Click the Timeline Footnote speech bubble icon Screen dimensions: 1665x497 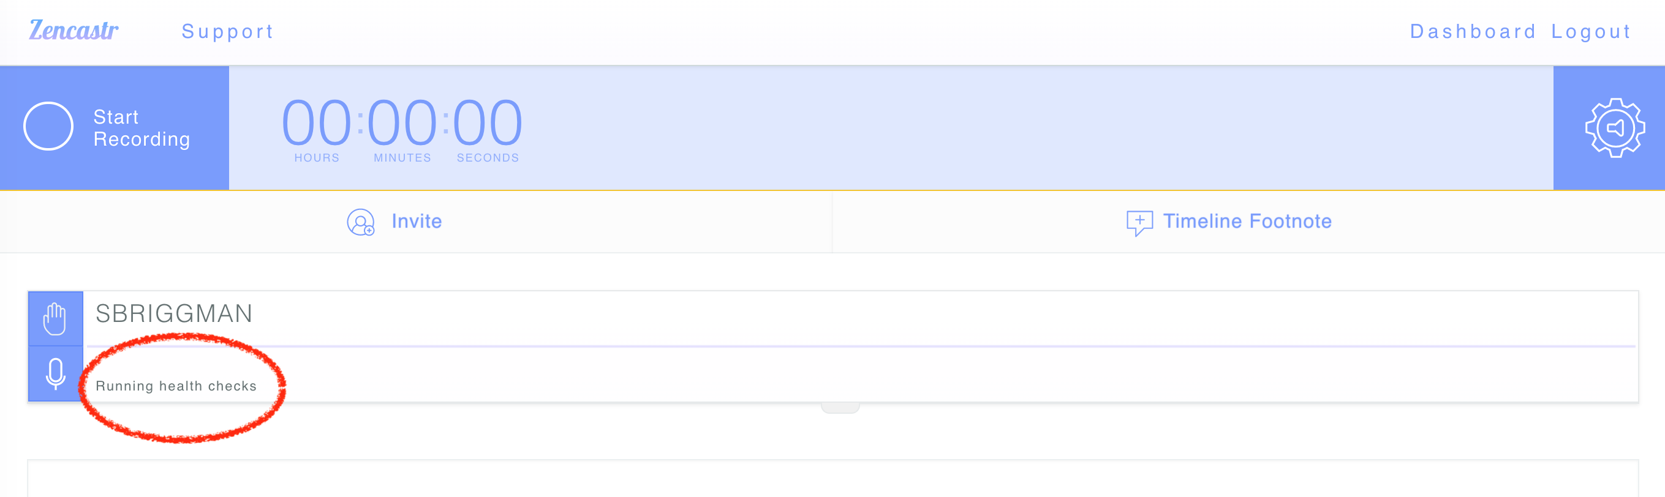[x=1139, y=223]
